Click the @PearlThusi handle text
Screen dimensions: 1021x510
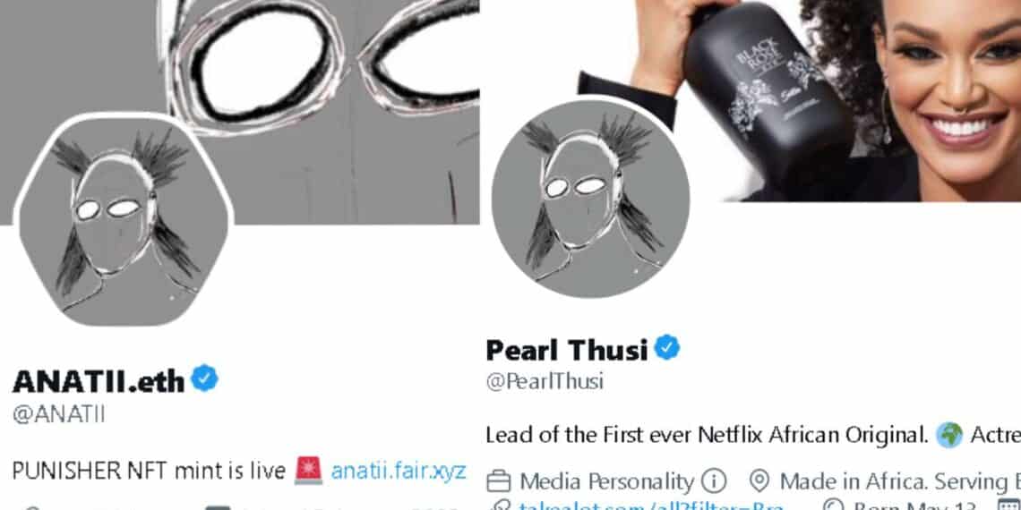point(545,381)
